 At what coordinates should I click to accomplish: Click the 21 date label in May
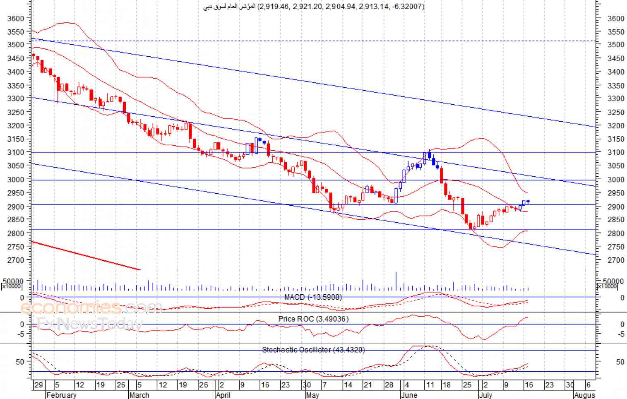(368, 385)
